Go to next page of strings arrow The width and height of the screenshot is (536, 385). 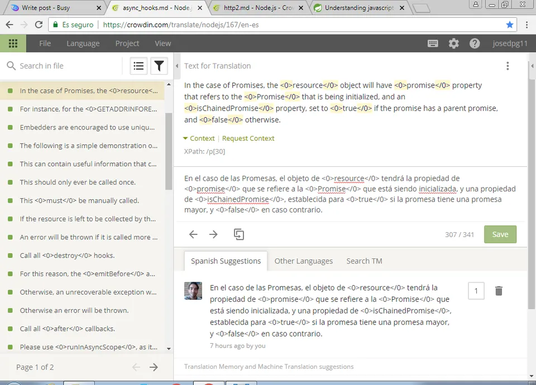coord(154,367)
